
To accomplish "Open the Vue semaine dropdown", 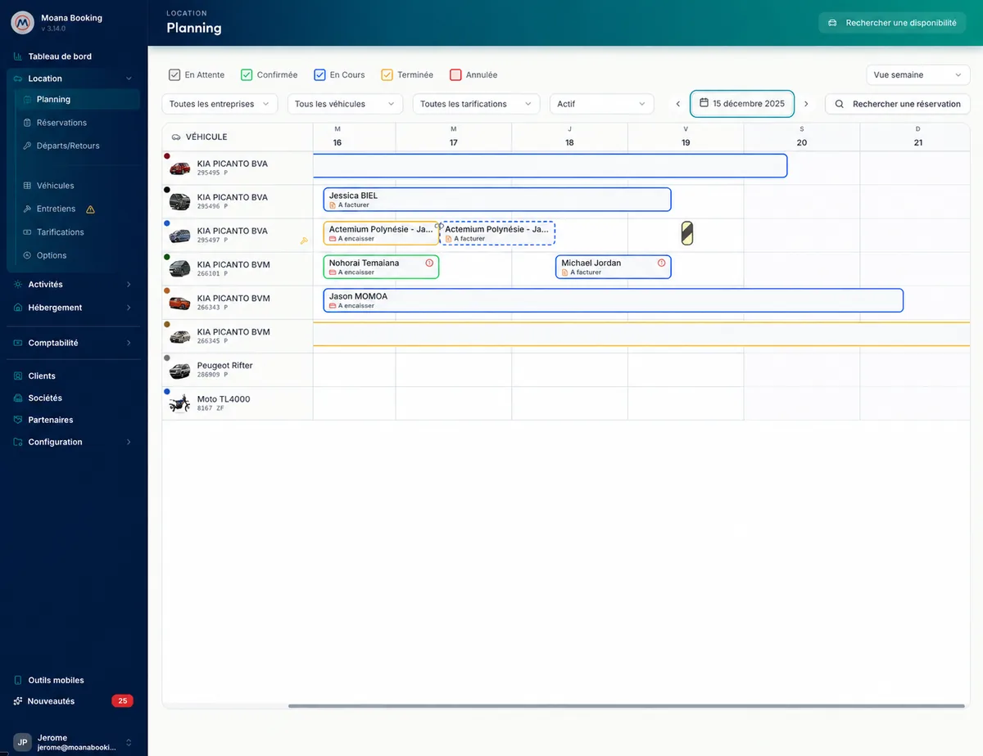I will click(918, 74).
